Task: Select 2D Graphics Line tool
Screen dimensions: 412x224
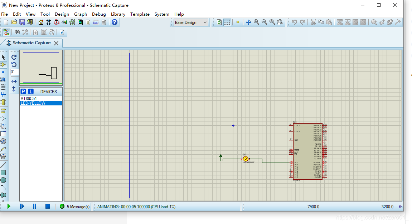Action: coord(4,165)
